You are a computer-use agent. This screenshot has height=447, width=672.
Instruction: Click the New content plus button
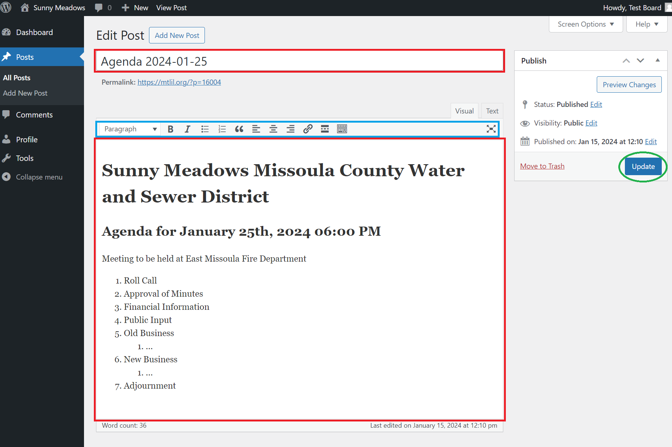[135, 8]
